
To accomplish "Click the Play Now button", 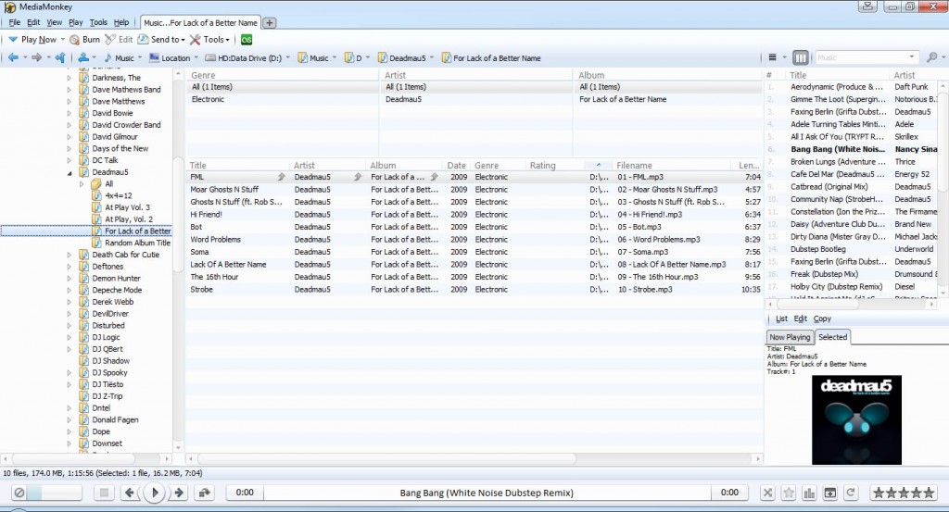I will click(x=38, y=40).
